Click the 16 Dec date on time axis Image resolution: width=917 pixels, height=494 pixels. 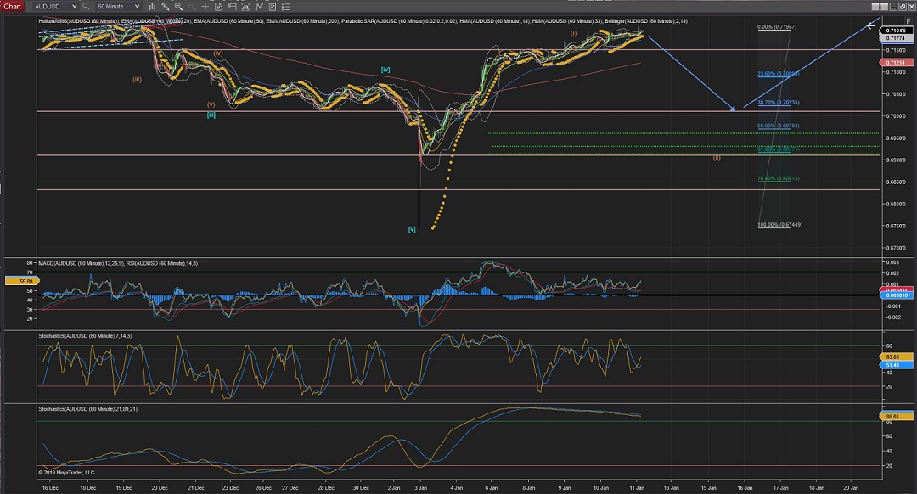pos(50,487)
